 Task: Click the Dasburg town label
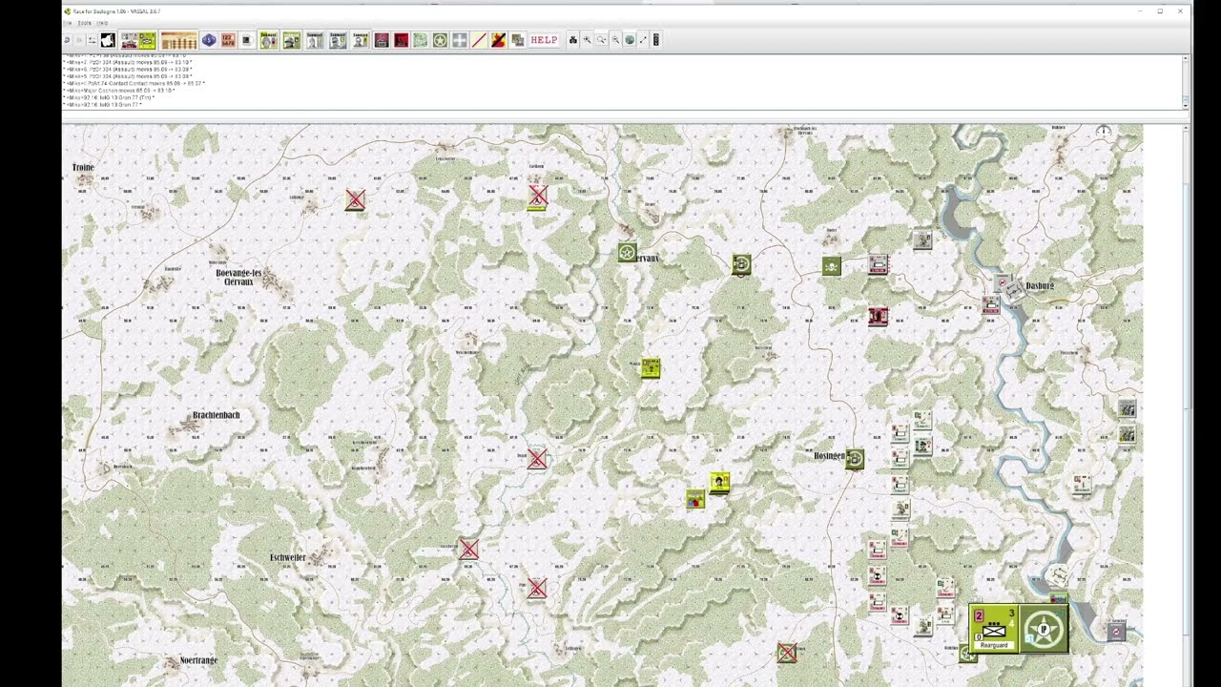tap(1040, 286)
